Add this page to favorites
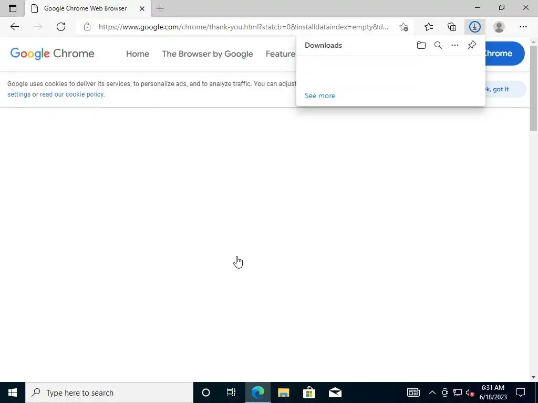This screenshot has width=538, height=403. [403, 27]
